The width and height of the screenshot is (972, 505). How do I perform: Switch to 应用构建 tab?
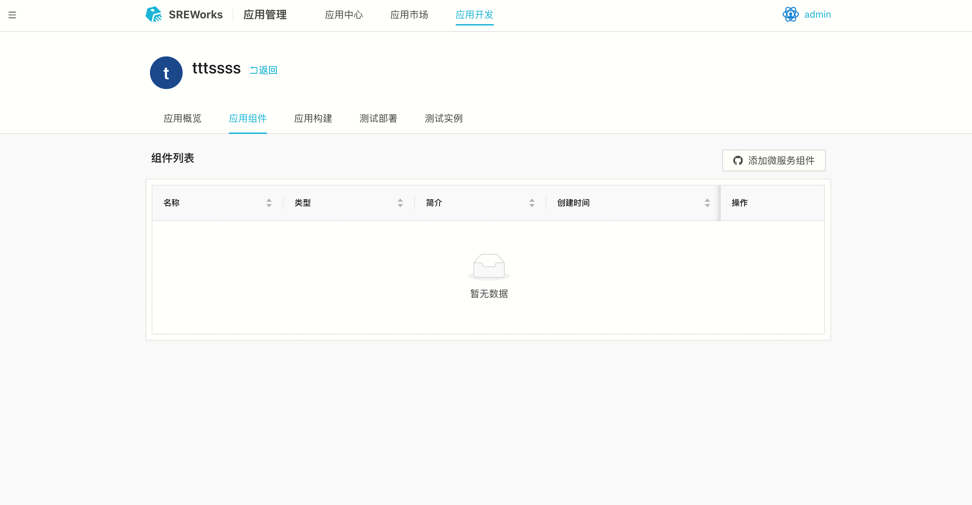point(313,118)
